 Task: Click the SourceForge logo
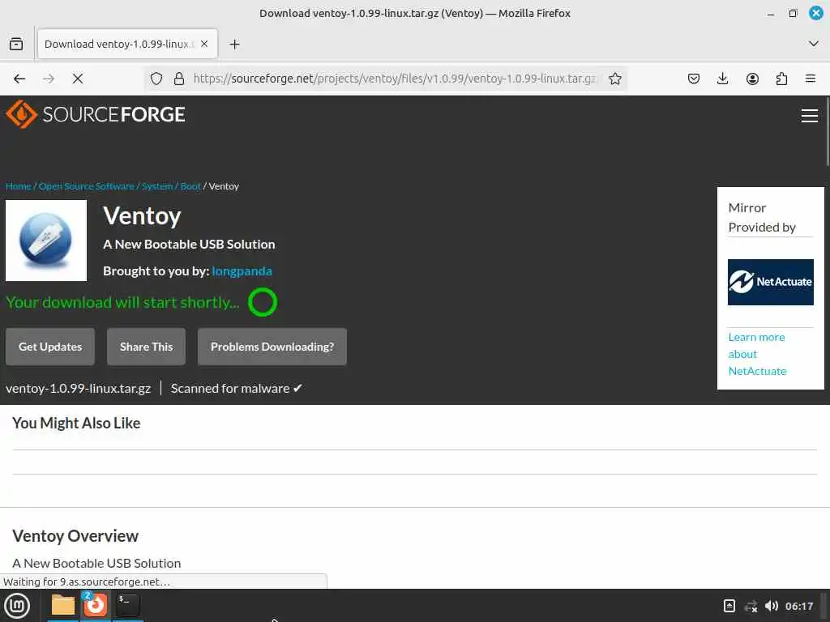click(96, 114)
